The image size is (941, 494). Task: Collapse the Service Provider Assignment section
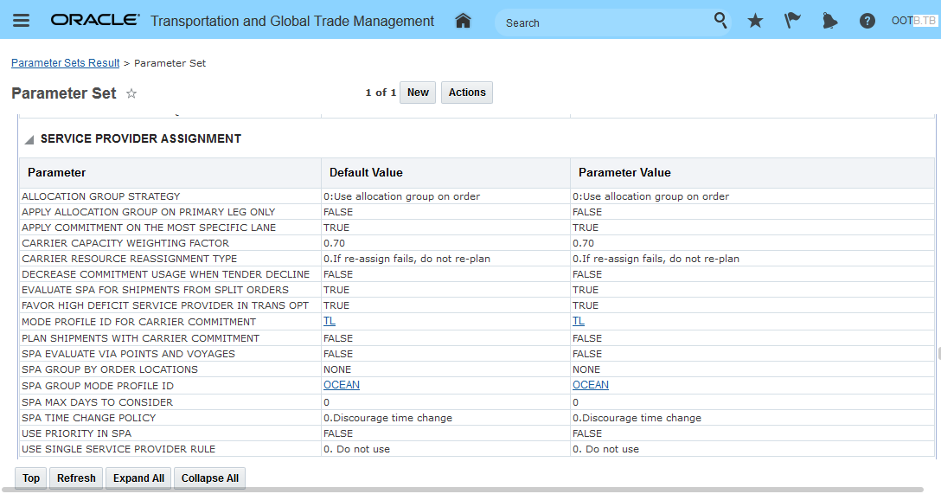[x=29, y=139]
